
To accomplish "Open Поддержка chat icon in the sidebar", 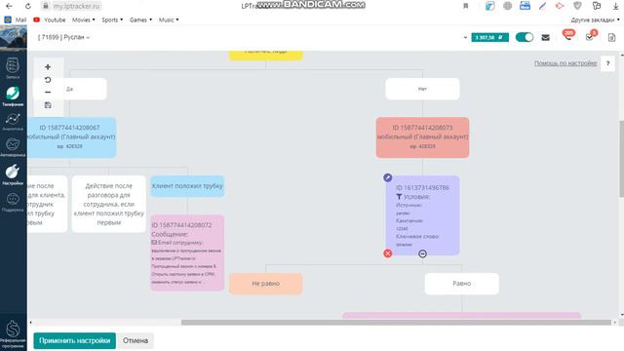I will [x=13, y=202].
